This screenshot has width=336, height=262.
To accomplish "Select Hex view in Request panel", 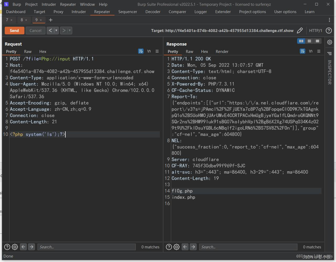I will tap(43, 52).
